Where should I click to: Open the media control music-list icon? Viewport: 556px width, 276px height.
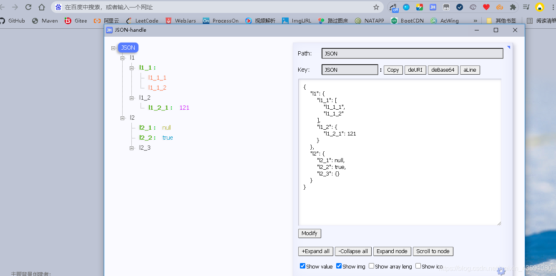(526, 7)
